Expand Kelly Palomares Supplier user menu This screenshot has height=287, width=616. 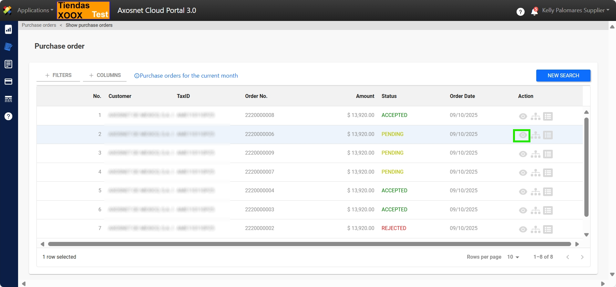click(575, 10)
